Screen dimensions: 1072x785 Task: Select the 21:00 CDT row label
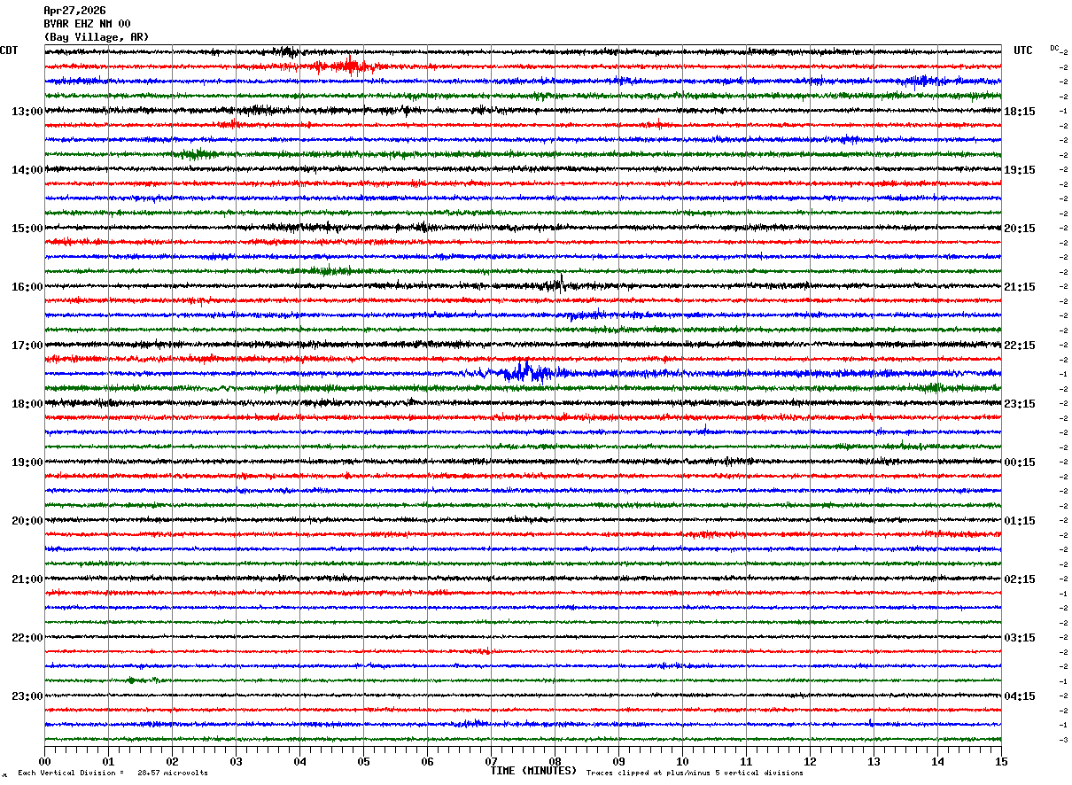27,579
